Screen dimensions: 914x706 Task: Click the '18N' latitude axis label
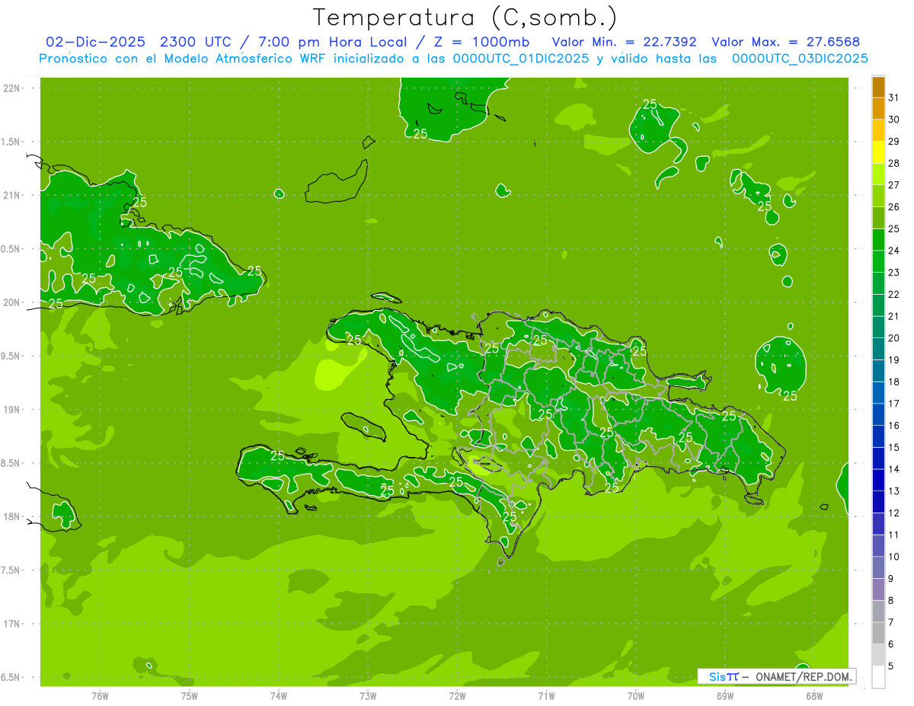[11, 517]
